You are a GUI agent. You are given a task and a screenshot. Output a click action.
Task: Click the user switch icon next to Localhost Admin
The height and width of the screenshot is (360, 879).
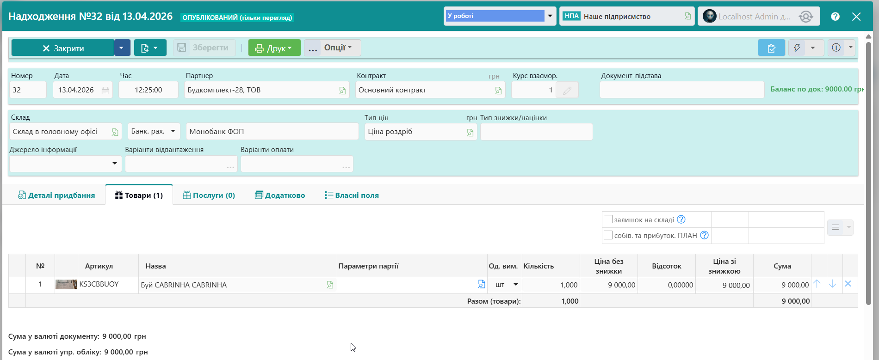(806, 17)
